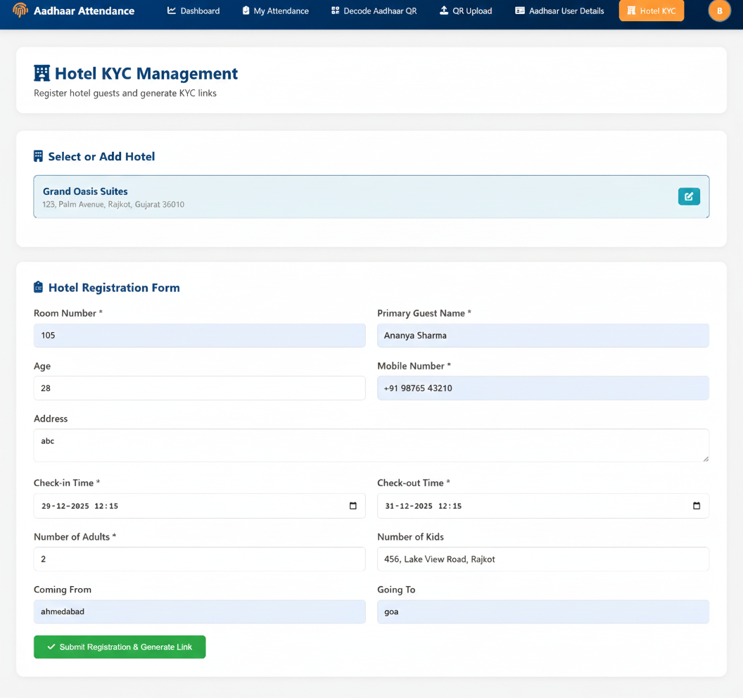Select the Aadhaar User Details card icon
743x698 pixels.
(521, 11)
